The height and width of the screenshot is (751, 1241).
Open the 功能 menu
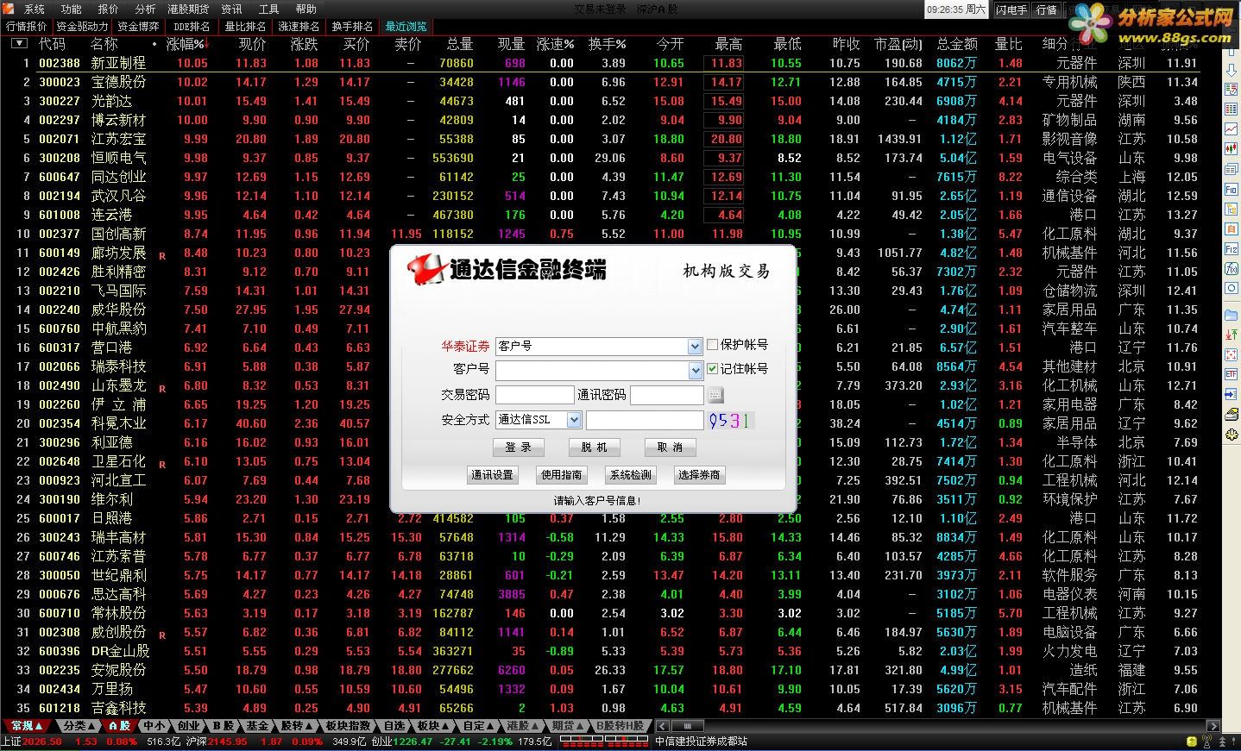pyautogui.click(x=72, y=9)
